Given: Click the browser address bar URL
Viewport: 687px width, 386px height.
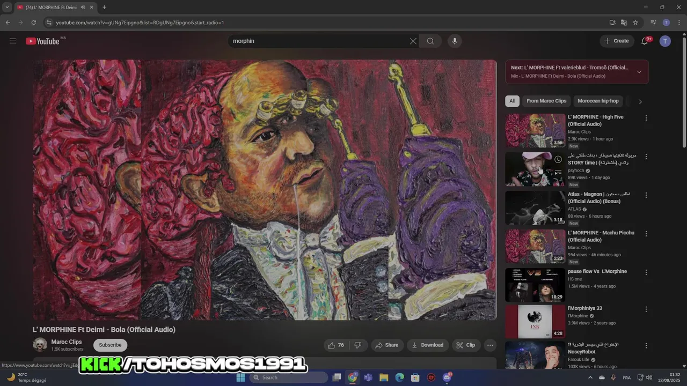Looking at the screenshot, I should click(x=140, y=23).
